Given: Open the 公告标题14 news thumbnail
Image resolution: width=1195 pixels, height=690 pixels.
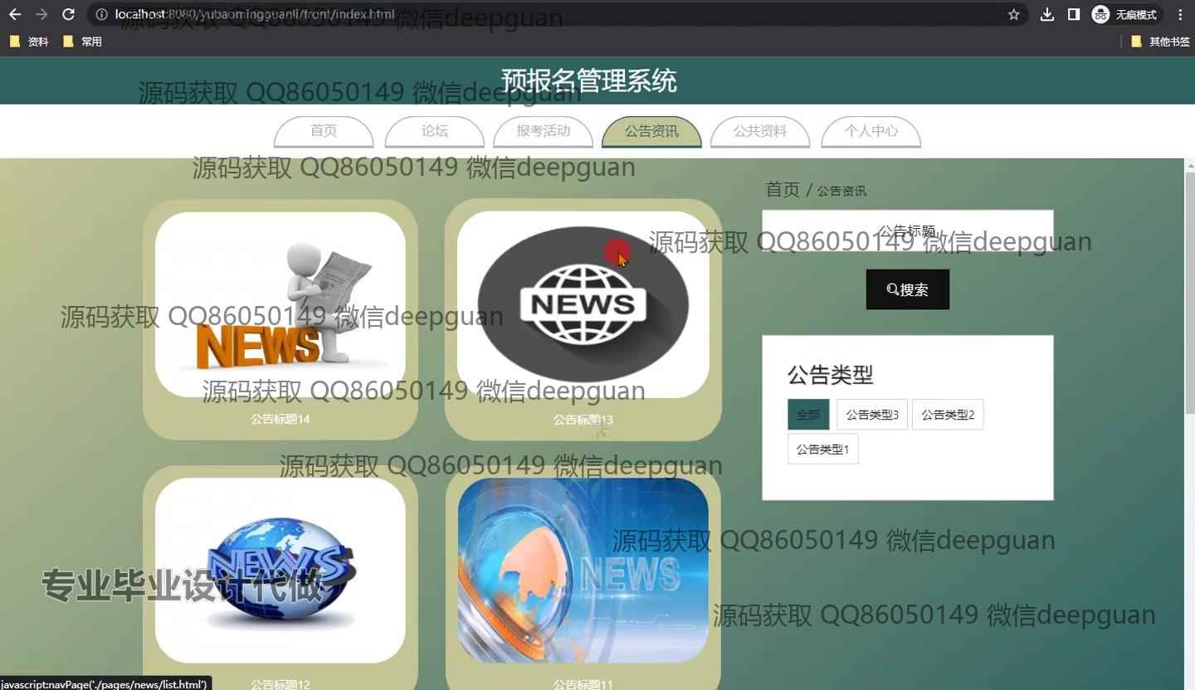Looking at the screenshot, I should pyautogui.click(x=280, y=304).
